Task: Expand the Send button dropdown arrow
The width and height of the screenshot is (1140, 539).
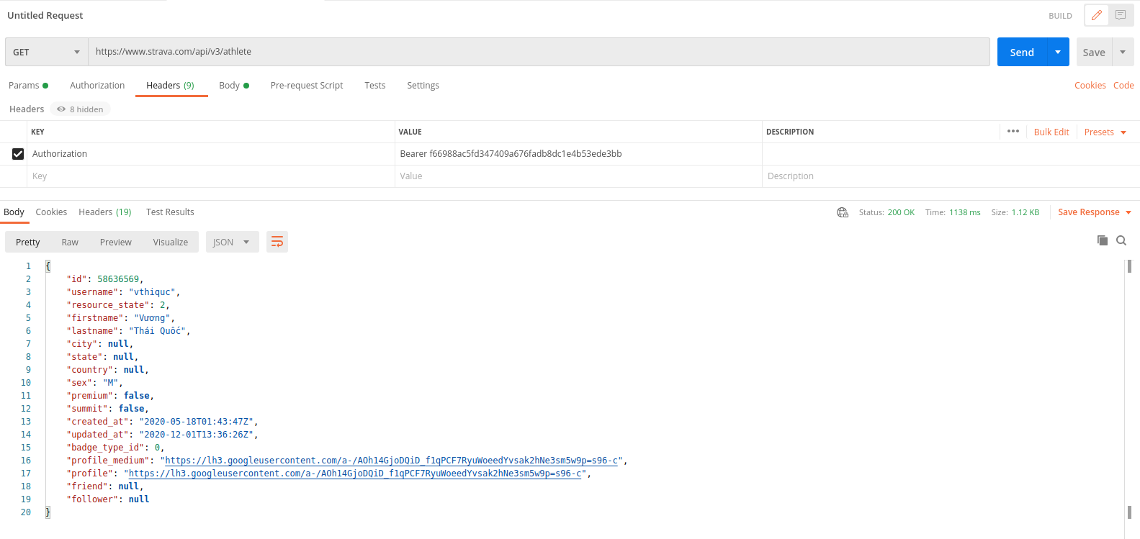Action: tap(1058, 52)
